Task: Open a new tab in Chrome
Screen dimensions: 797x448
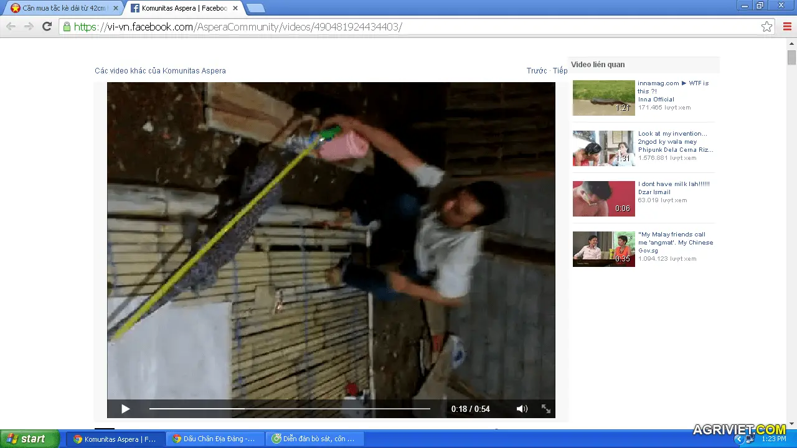Action: pyautogui.click(x=255, y=8)
